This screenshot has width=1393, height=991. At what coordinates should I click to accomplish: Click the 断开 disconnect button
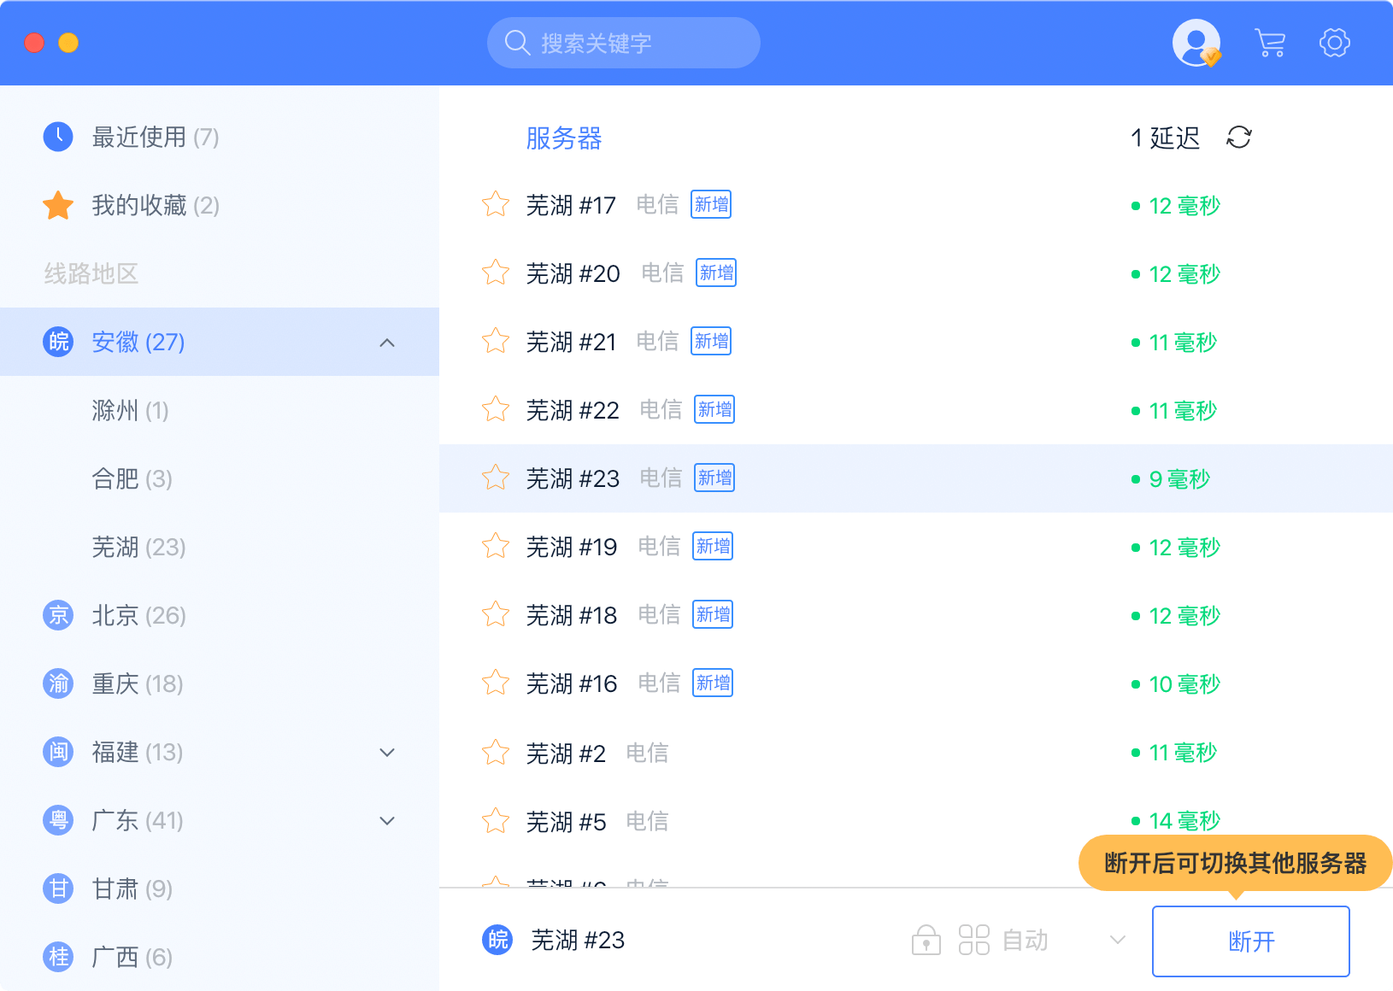click(x=1250, y=941)
